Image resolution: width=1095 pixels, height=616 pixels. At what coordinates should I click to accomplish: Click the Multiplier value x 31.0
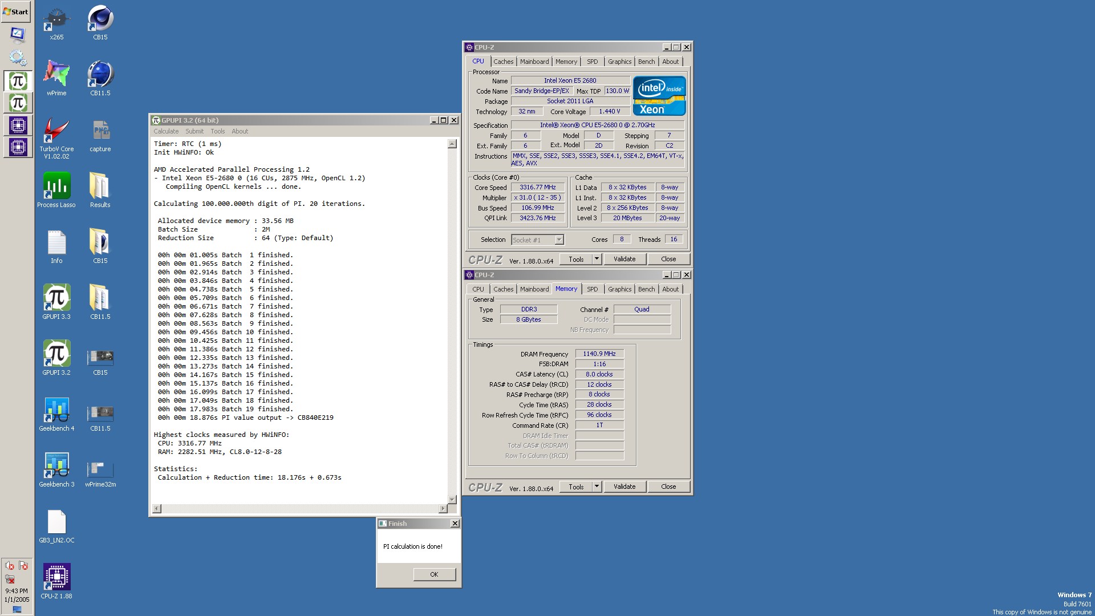point(538,197)
